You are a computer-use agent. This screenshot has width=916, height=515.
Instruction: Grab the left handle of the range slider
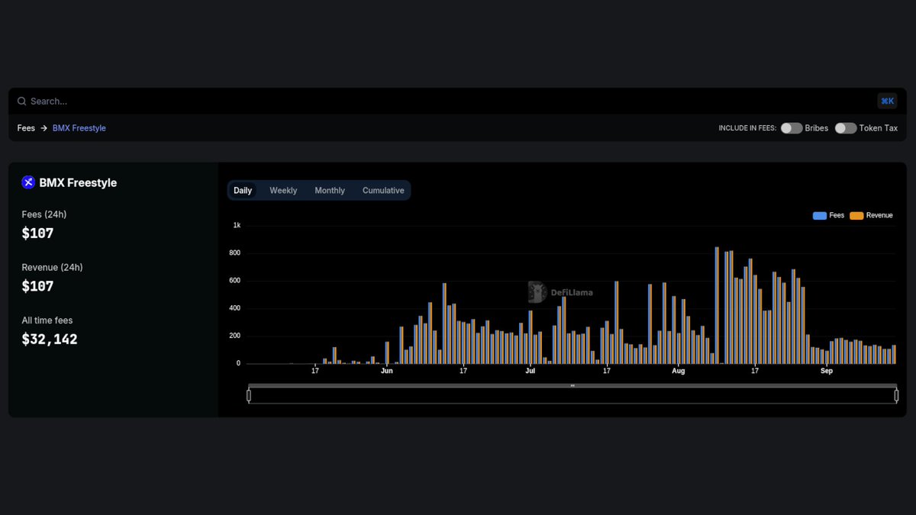249,395
